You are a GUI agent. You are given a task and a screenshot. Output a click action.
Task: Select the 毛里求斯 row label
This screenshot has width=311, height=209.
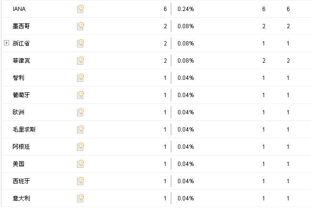click(24, 130)
